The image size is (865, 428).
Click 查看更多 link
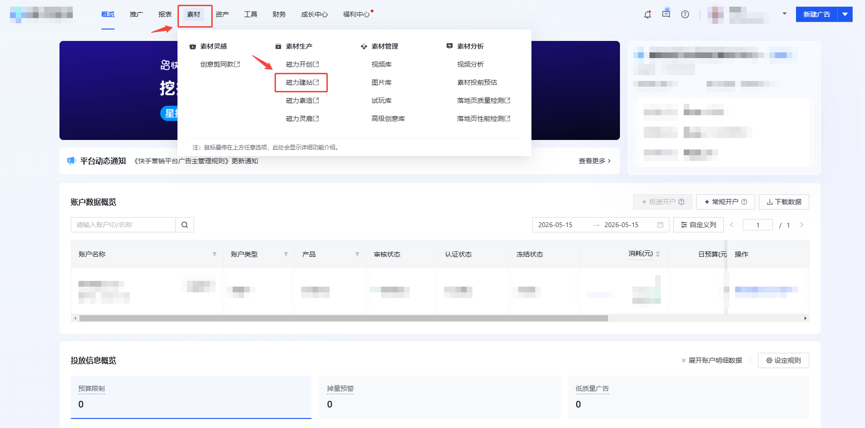click(595, 161)
